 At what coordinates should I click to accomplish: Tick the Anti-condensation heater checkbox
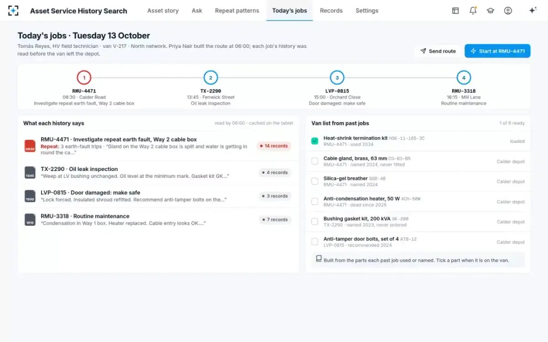315,202
